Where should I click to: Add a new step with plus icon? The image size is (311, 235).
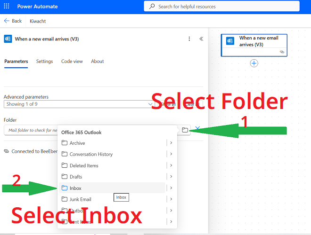[254, 63]
